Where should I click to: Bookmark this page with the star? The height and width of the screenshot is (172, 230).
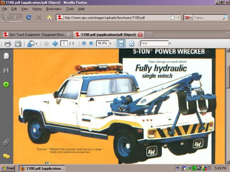tap(172, 17)
